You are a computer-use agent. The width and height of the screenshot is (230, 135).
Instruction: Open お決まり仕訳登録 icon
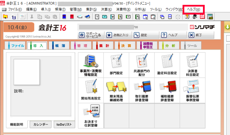point(91,116)
